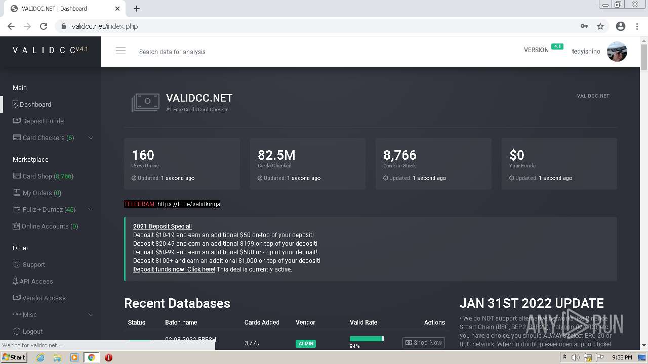The image size is (648, 364).
Task: Click the green VERSION 4.1 badge
Action: (x=557, y=47)
